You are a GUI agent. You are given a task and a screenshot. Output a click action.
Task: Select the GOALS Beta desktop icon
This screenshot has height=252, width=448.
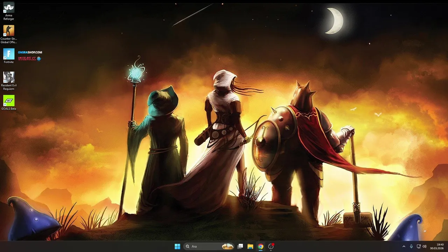click(x=9, y=103)
